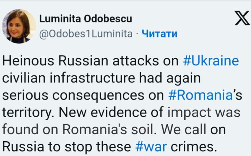This screenshot has width=251, height=156.
Task: Click the Luminita Odobescu display name
Action: click(86, 19)
